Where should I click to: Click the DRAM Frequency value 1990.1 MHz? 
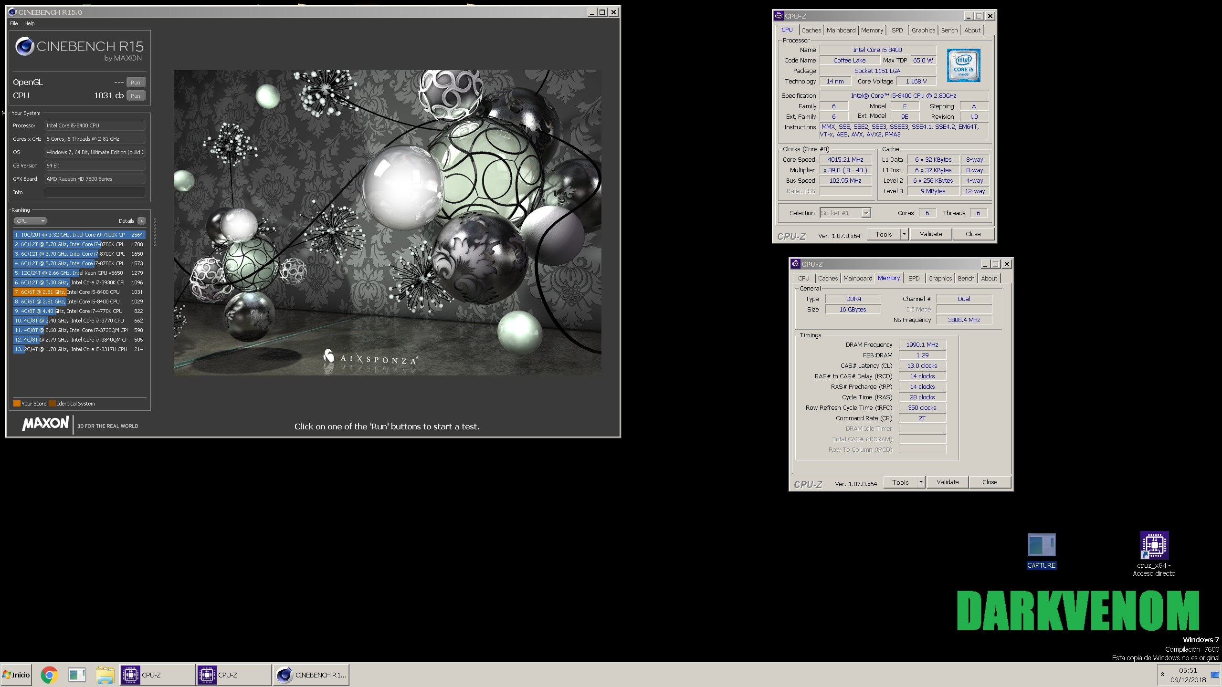[x=922, y=344]
